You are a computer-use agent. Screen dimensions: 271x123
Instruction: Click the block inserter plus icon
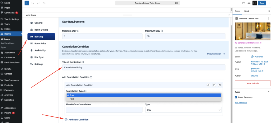[27, 3]
